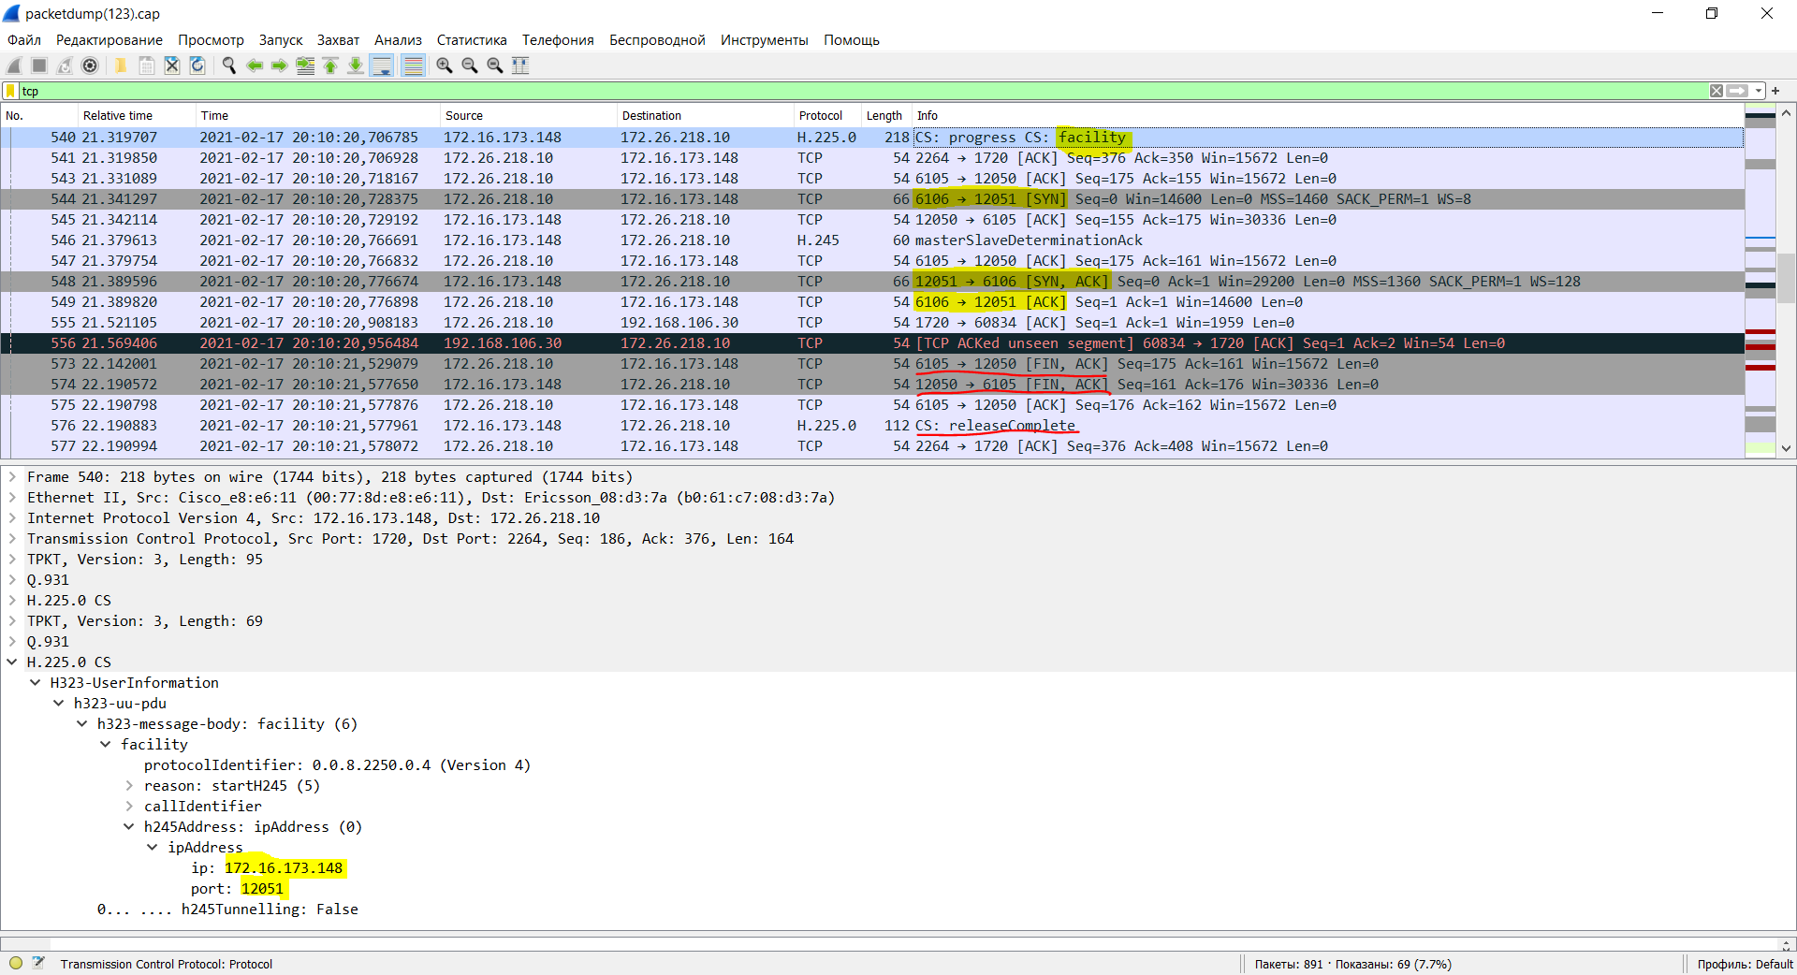Sort packets by the Protocol column header
The height and width of the screenshot is (975, 1797).
point(820,116)
